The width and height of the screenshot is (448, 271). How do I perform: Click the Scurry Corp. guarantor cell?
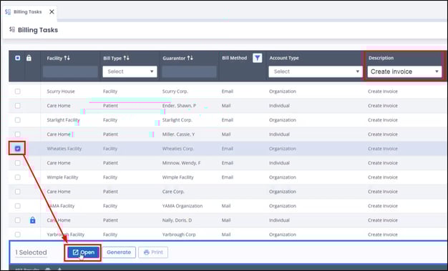coord(175,92)
